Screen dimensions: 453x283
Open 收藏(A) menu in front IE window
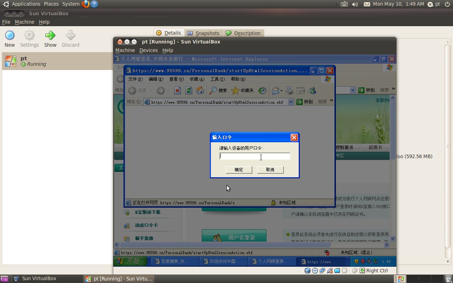197,79
